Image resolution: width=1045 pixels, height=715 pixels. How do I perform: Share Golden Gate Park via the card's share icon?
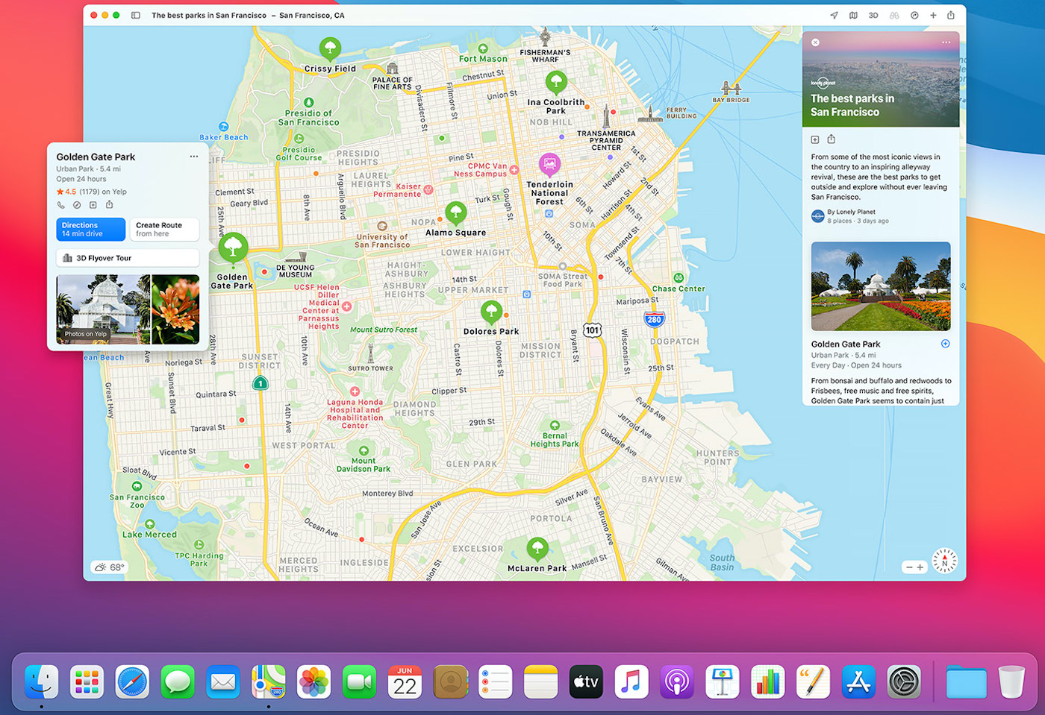click(x=109, y=204)
